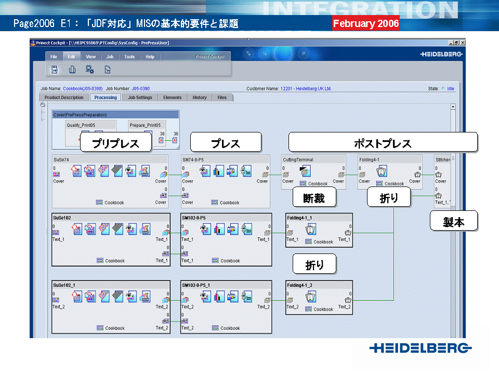Switch to the Job Settings tab
This screenshot has height=374, width=499.
pos(140,98)
